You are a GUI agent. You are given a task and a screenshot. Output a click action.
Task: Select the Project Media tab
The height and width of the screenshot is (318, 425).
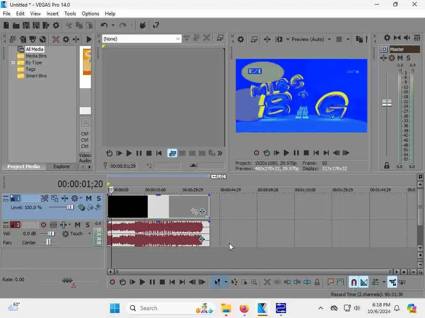23,166
